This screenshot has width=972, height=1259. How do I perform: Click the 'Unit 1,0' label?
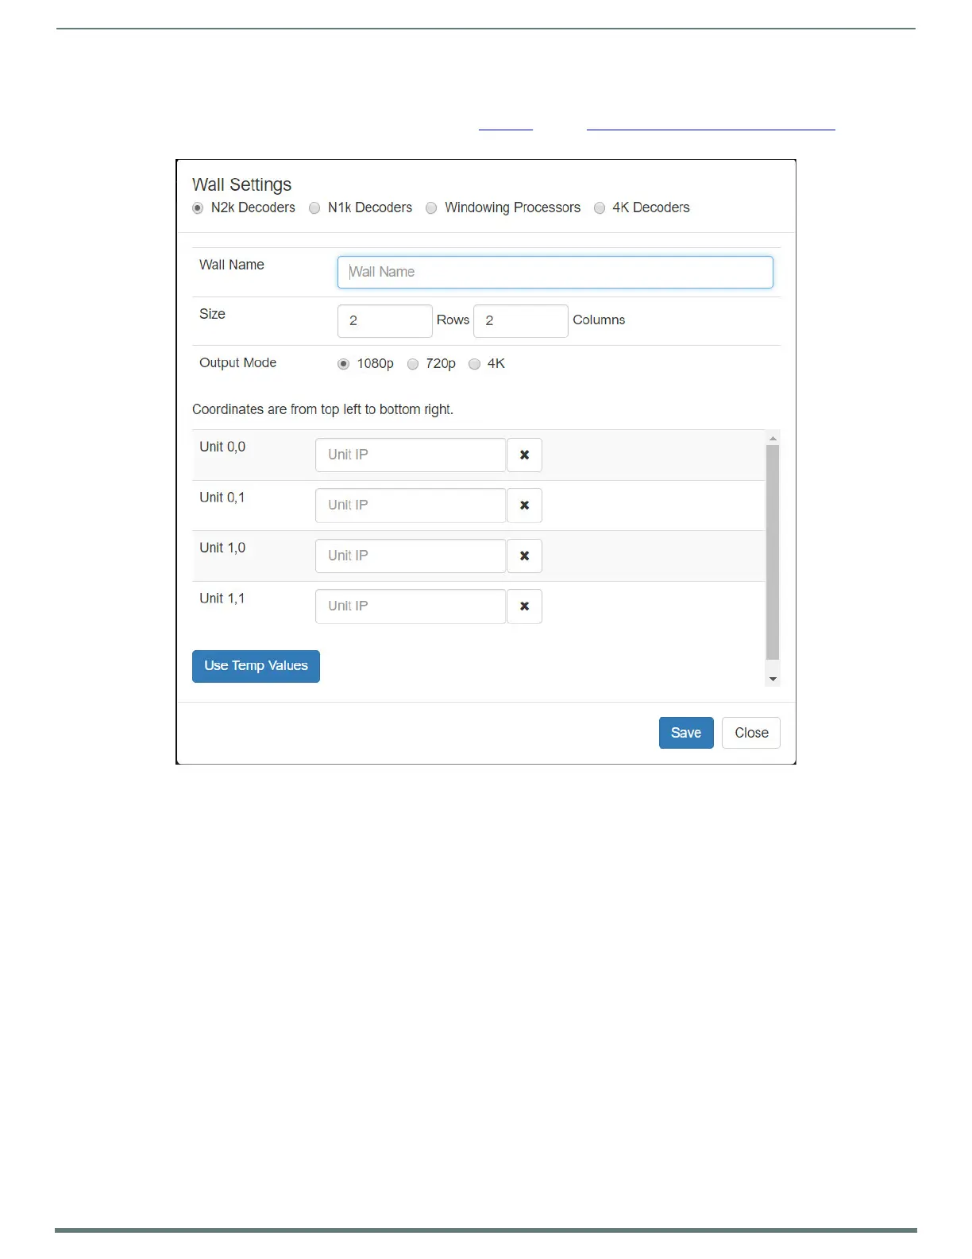pyautogui.click(x=222, y=548)
